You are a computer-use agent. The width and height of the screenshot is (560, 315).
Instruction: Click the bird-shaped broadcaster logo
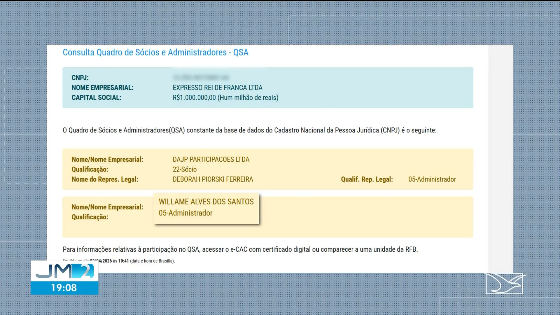click(505, 283)
